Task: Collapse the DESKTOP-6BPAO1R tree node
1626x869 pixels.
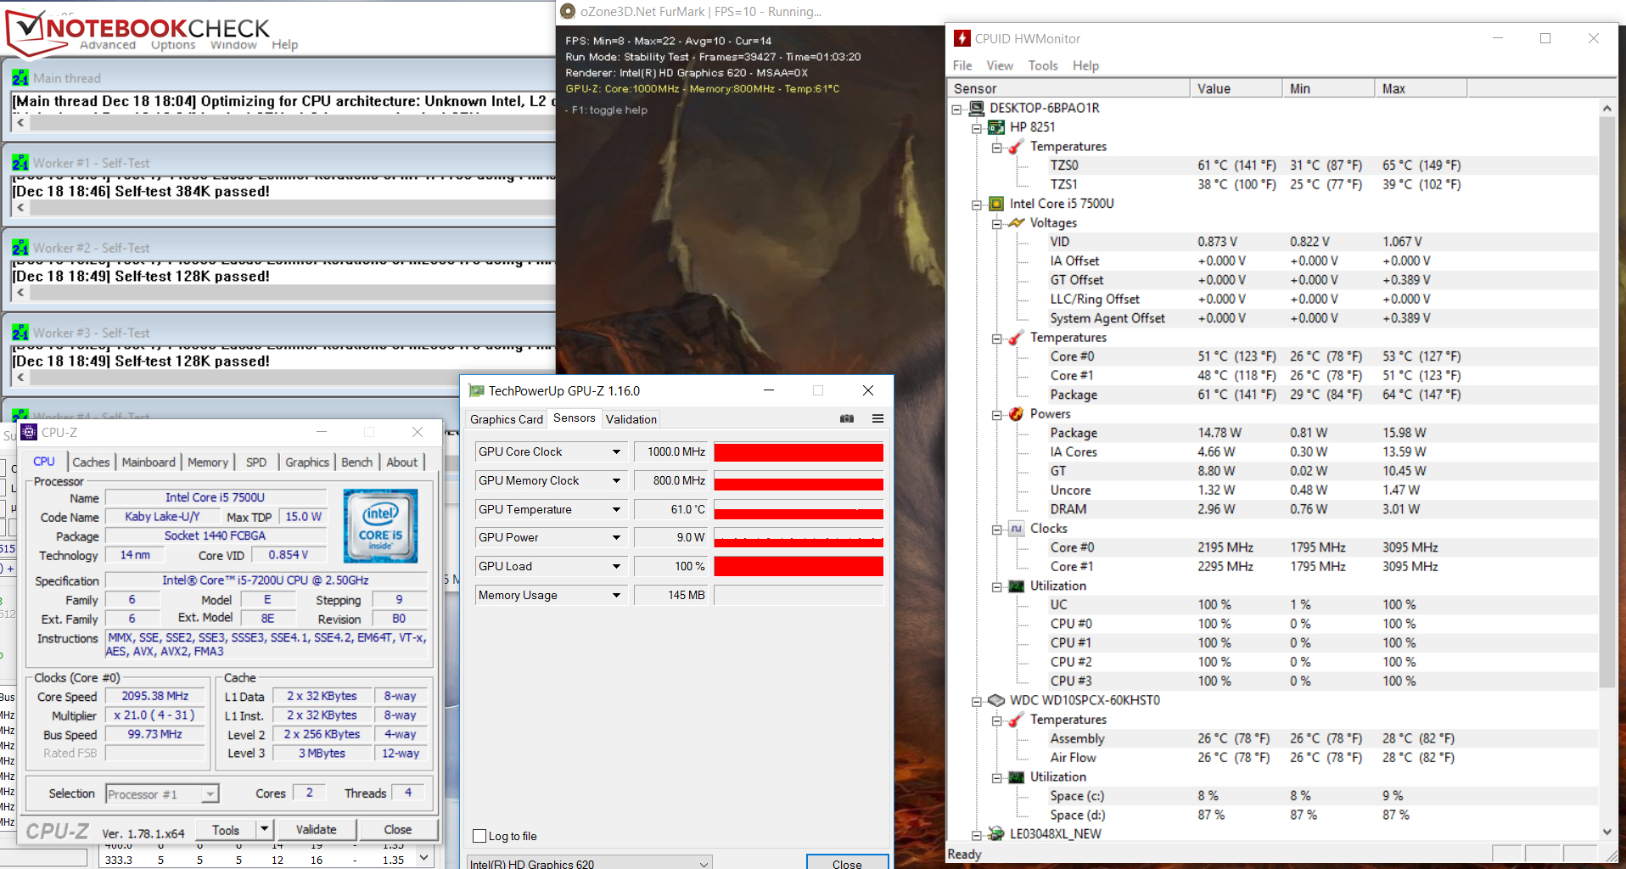Action: coord(956,109)
